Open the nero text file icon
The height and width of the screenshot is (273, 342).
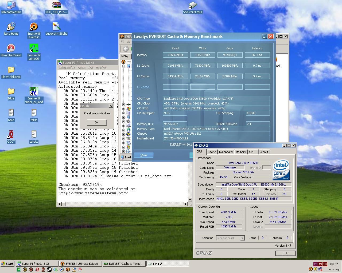coord(11,115)
